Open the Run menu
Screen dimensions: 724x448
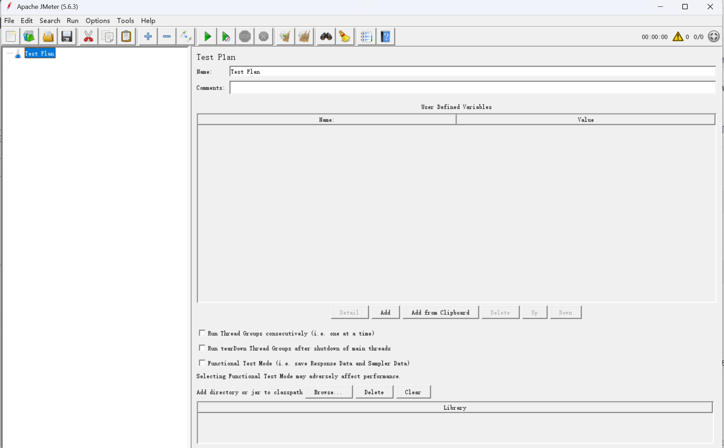(x=72, y=21)
